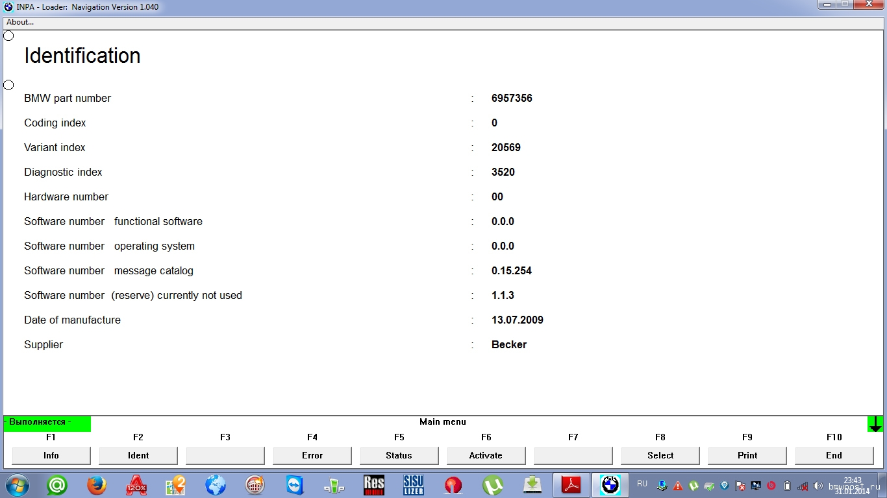Open the About... menu
Screen dimensions: 887x498
[x=20, y=22]
